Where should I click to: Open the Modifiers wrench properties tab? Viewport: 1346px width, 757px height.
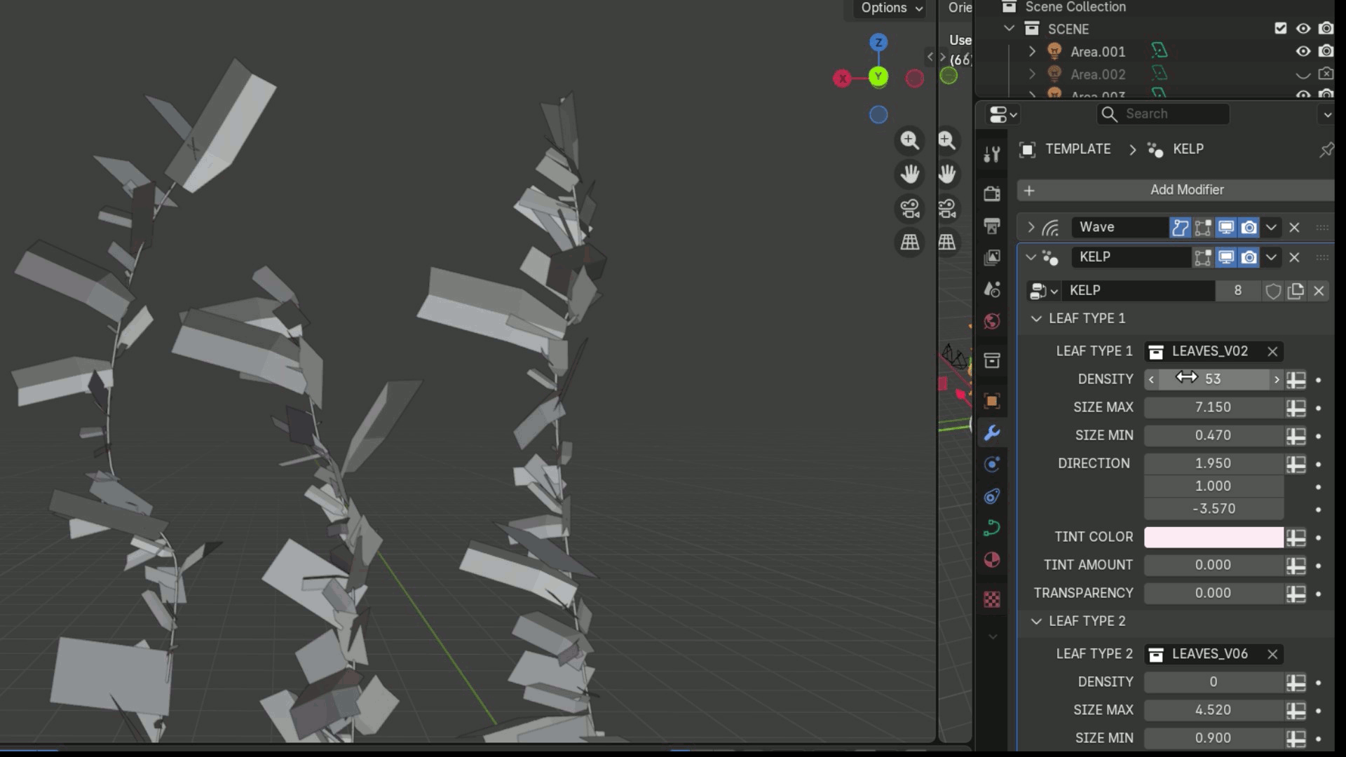[992, 433]
